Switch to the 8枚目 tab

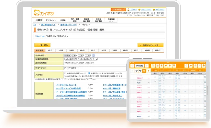126,51
